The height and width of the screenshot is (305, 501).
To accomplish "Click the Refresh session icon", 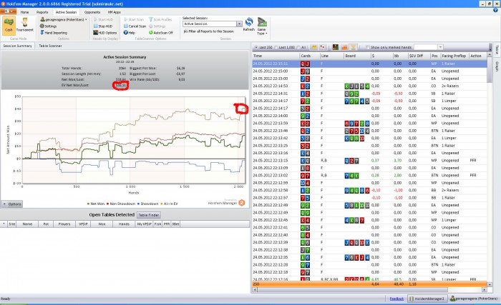I will (249, 24).
